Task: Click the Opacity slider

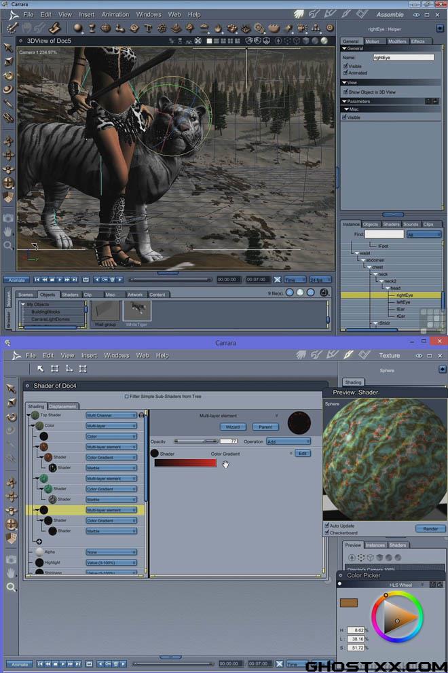Action: point(196,441)
